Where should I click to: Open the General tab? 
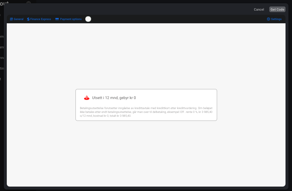(x=17, y=19)
